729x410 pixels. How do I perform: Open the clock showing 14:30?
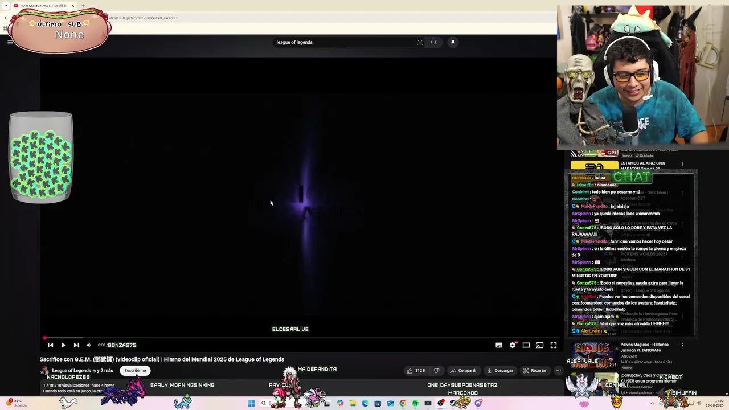tap(715, 403)
